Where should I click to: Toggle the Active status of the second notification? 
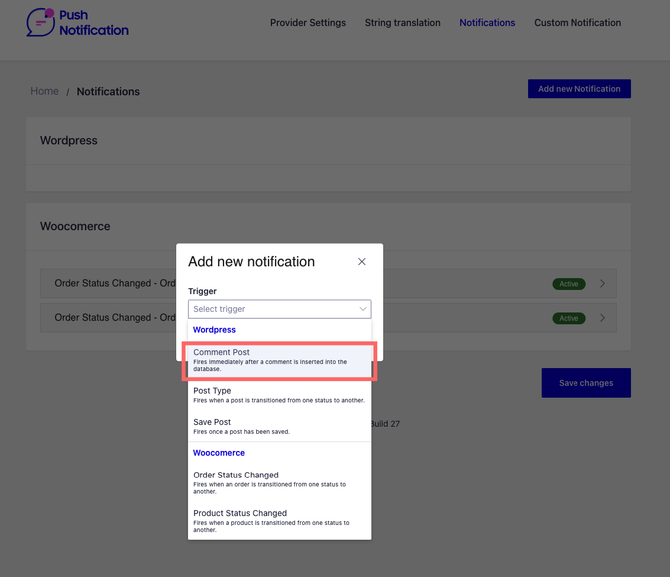click(568, 318)
